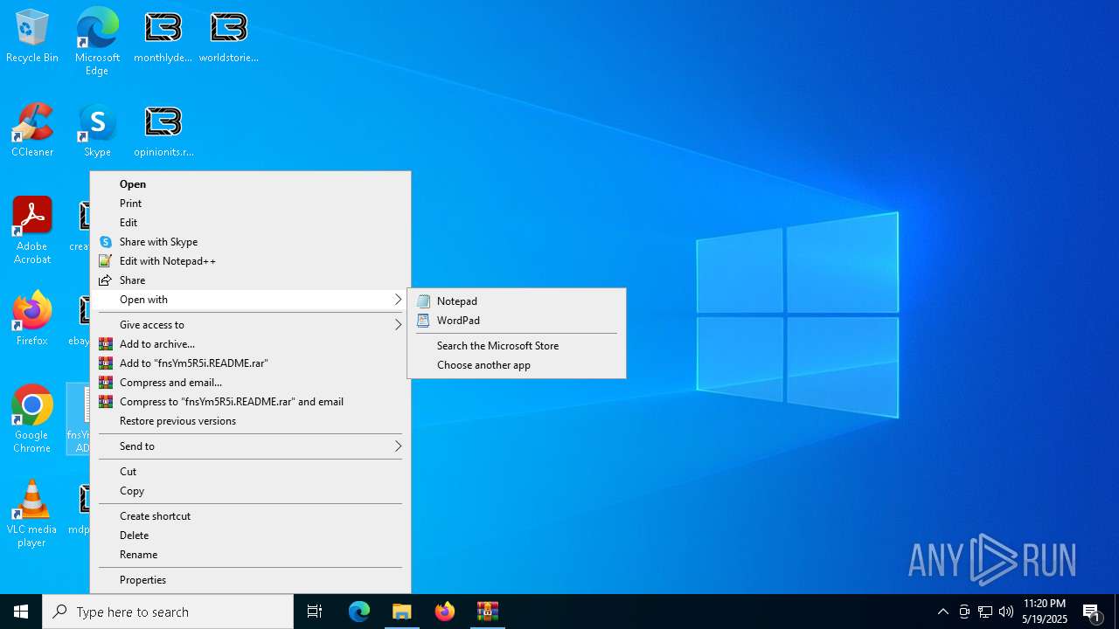Open the file with Notepad
The image size is (1119, 629).
tap(517, 301)
